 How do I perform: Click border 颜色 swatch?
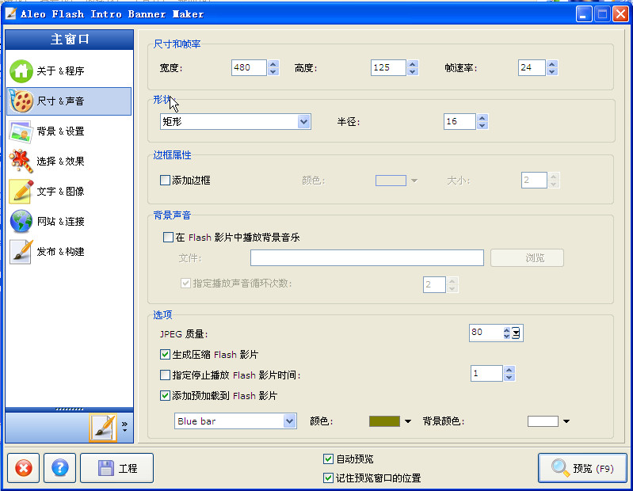391,181
